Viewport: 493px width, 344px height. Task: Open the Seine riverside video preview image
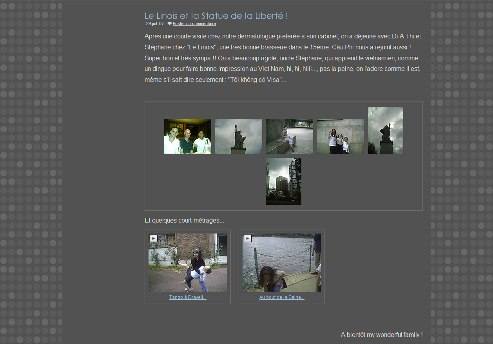(282, 263)
